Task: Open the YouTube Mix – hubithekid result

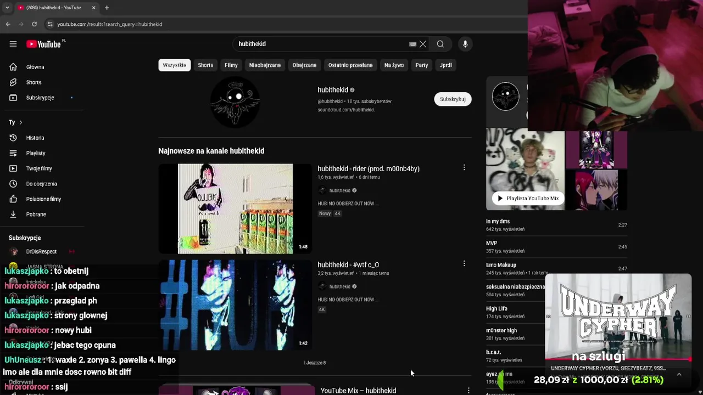Action: point(358,391)
